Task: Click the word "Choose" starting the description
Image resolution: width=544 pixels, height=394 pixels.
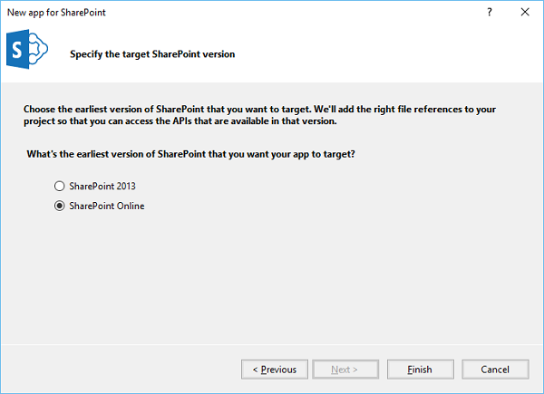Action: [43, 109]
